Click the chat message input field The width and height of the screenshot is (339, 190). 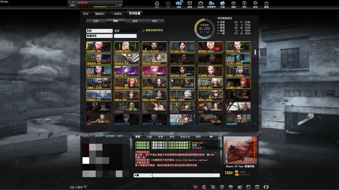tap(186, 175)
